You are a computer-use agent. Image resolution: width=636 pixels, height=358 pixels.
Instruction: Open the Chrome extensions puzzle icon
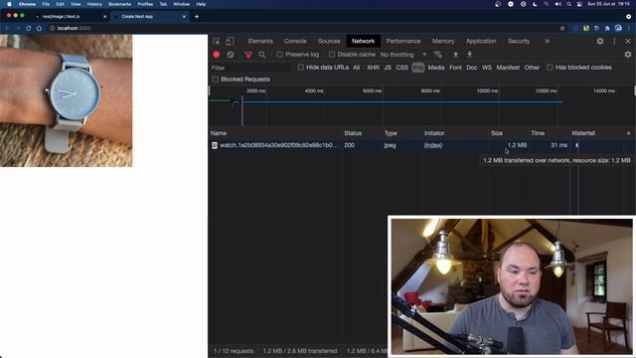607,28
